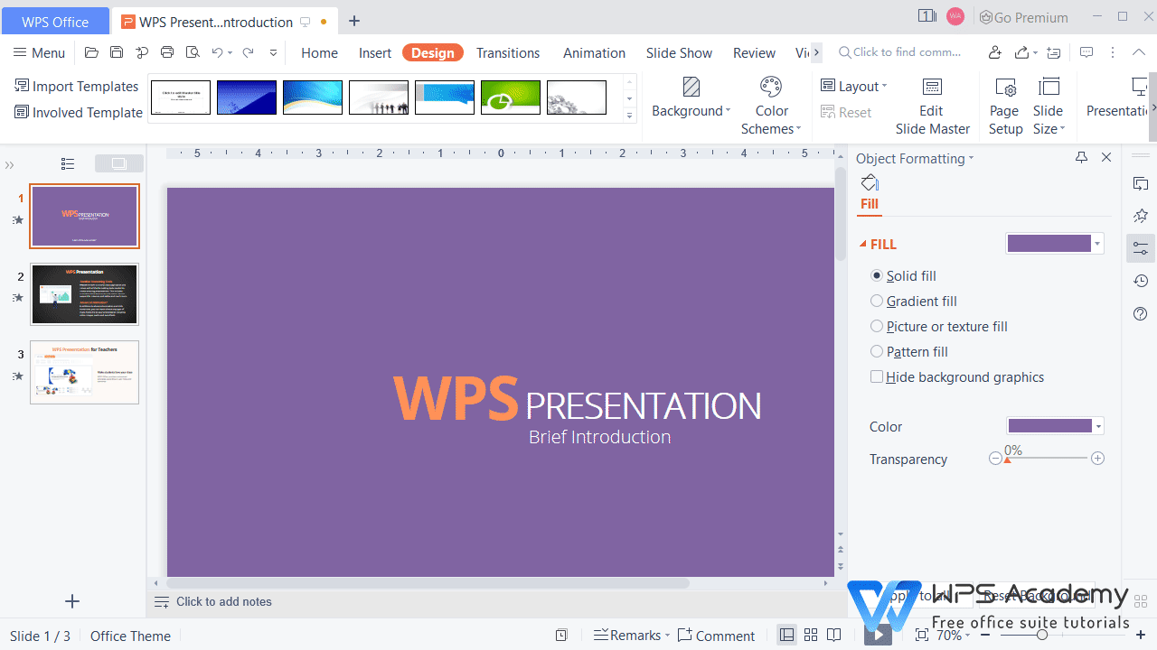This screenshot has height=650, width=1157.
Task: Open the FILL color preset dropdown
Action: click(1097, 244)
